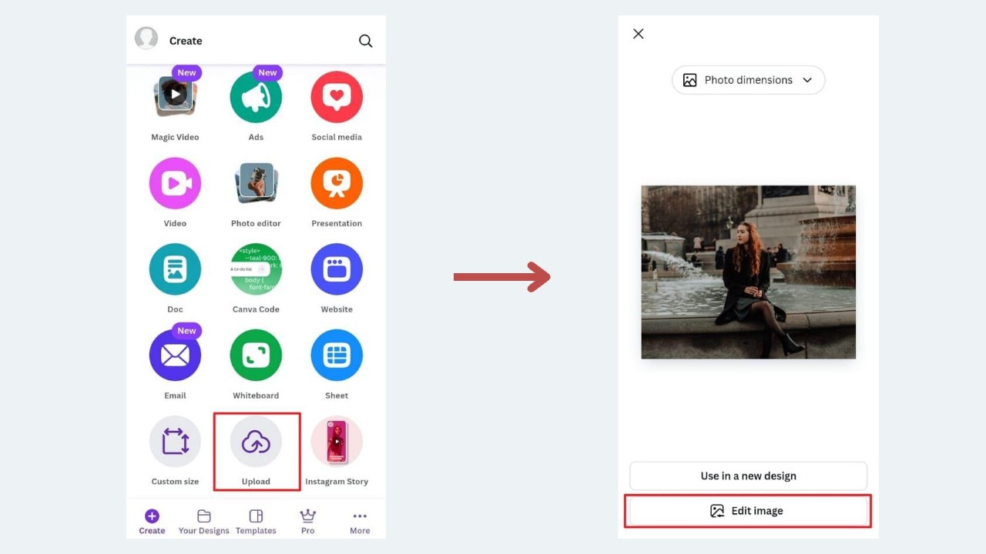Switch to the Create tab
986x554 pixels.
click(x=152, y=522)
